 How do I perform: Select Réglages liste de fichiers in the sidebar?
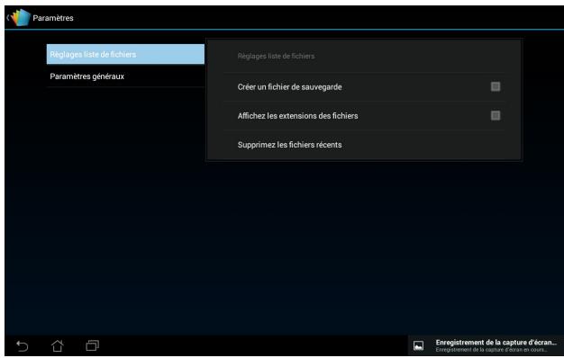click(x=125, y=54)
